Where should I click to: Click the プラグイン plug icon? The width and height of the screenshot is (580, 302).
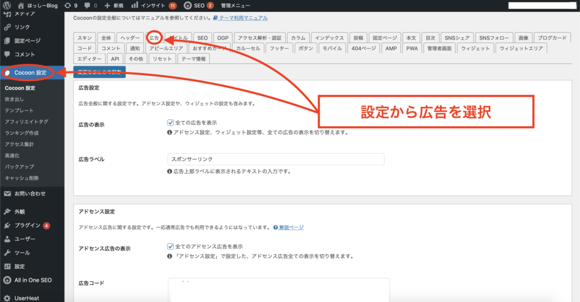pyautogui.click(x=7, y=225)
